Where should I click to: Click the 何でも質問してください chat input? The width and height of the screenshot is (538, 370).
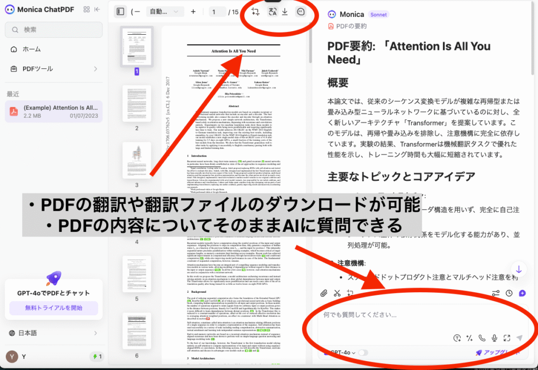pos(422,315)
